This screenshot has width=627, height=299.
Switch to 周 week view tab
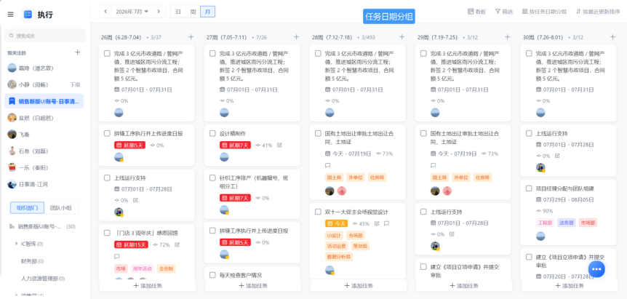[x=193, y=12]
